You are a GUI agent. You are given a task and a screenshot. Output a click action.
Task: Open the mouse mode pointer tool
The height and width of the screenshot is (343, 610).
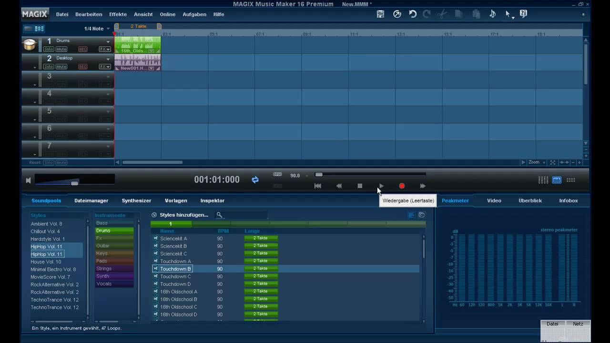509,15
